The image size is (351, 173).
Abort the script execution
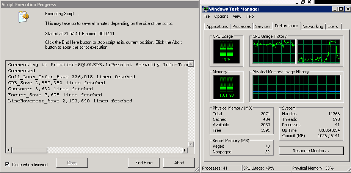[x=179, y=163]
